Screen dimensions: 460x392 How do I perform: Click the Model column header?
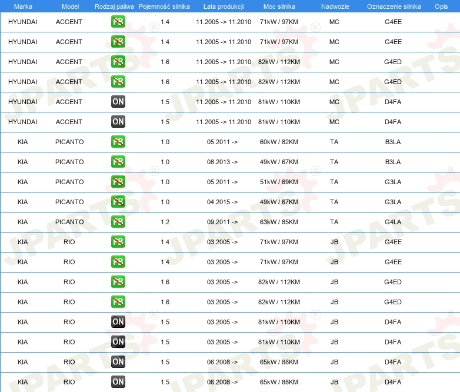(x=70, y=6)
